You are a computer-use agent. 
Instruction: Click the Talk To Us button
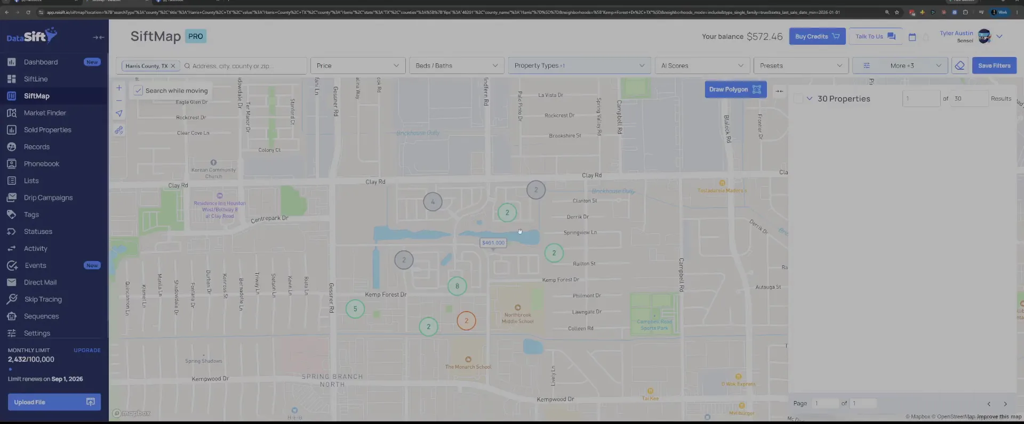point(875,36)
